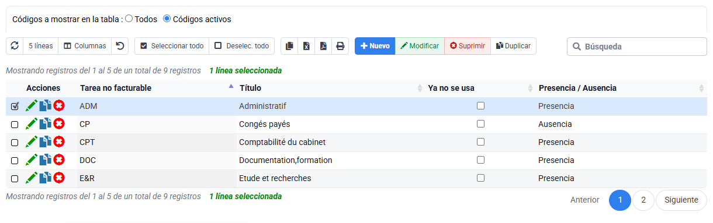Click the copy to clipboard icon
Viewport: 713px width, 223px height.
(x=289, y=46)
